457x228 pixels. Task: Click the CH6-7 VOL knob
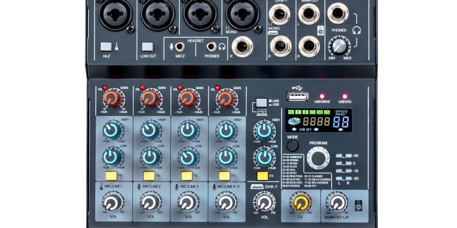264,202
